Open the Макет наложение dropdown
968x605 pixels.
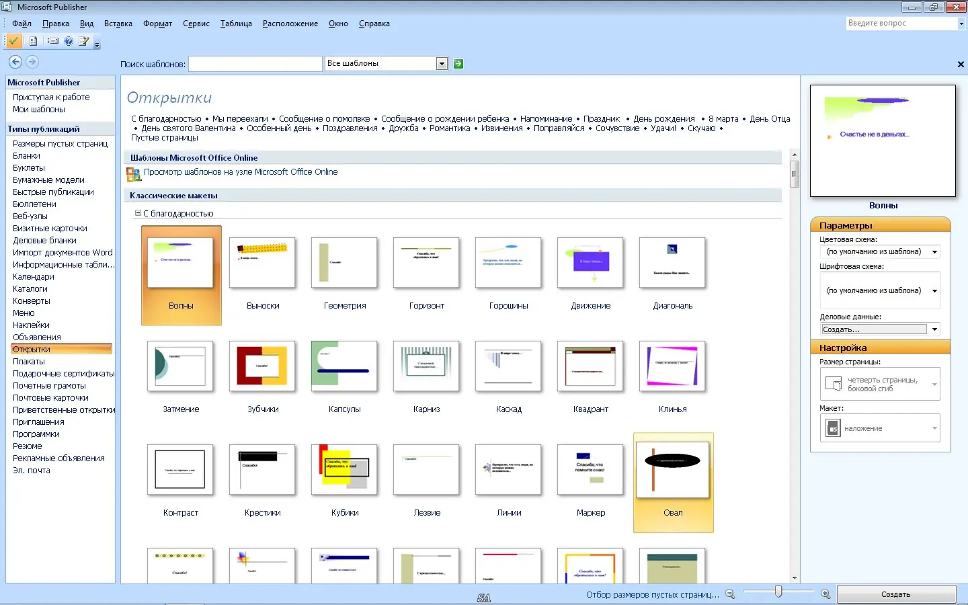934,428
